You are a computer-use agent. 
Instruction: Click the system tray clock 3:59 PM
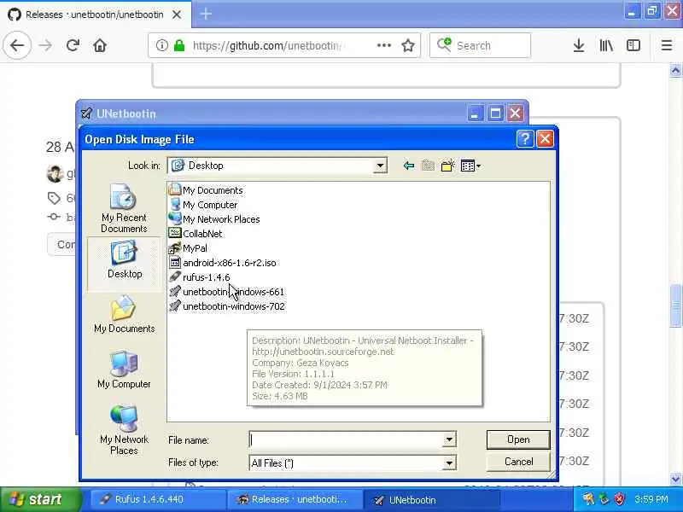651,499
